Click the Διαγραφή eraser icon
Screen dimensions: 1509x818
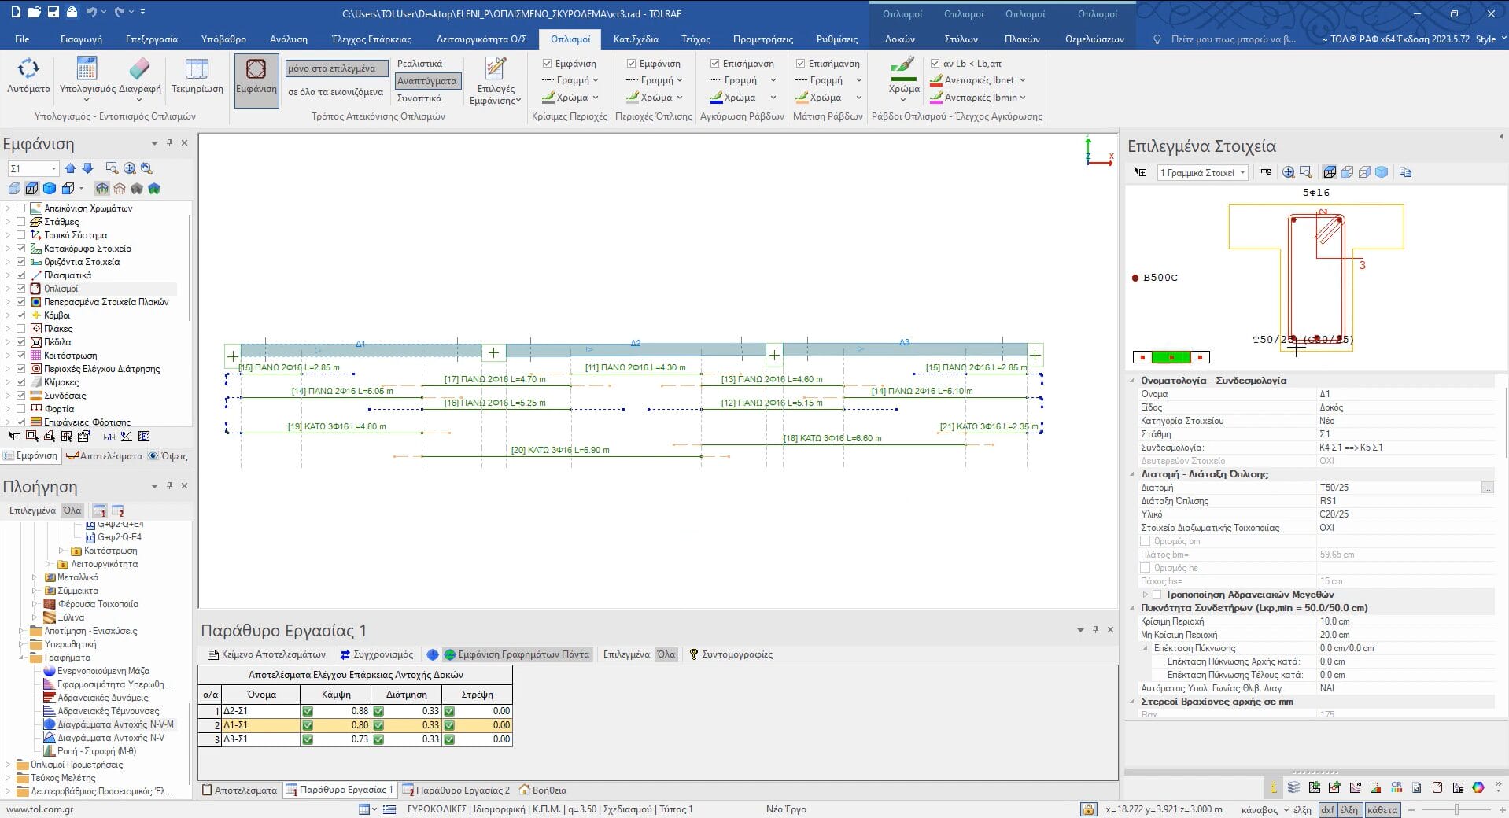pos(139,71)
